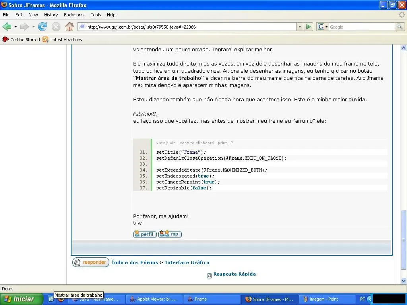This screenshot has width=407, height=305.
Task: Open the Interface Gráfica forum link
Action: point(187,263)
